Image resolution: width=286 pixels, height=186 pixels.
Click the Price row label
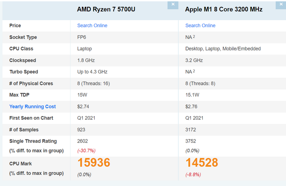click(15, 25)
